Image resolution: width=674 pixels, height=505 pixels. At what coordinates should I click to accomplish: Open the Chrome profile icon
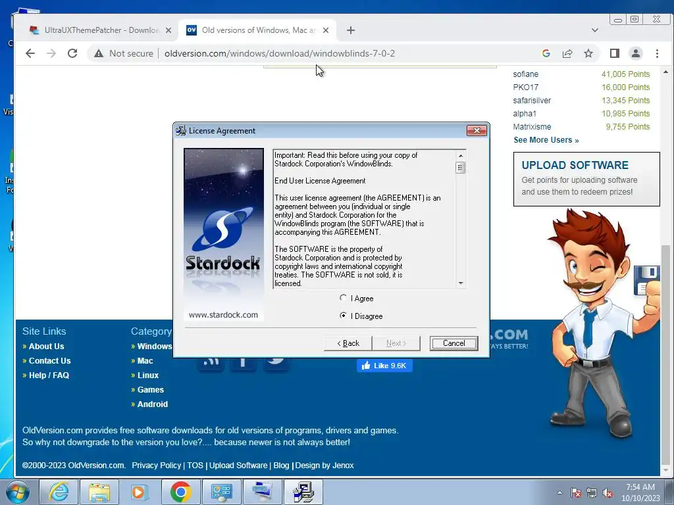coord(636,53)
